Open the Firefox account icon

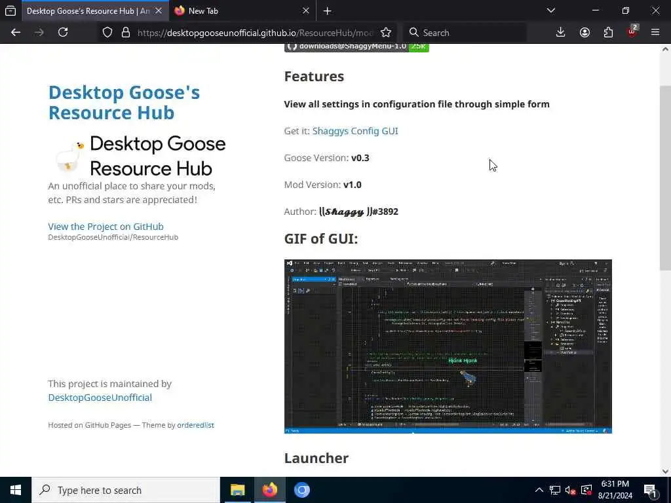tap(585, 33)
